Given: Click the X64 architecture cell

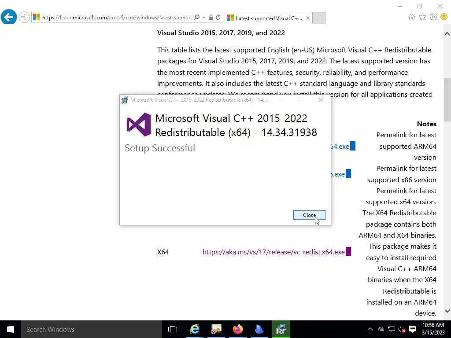Looking at the screenshot, I should 163,252.
